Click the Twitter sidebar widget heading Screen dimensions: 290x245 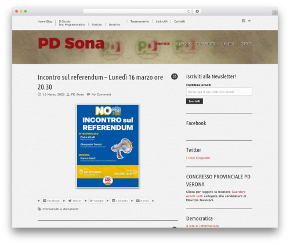194,150
